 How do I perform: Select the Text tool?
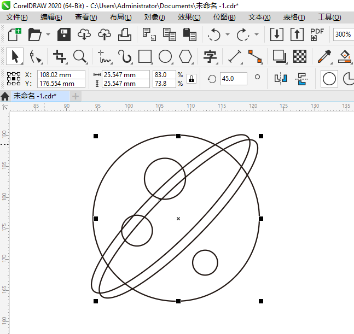pyautogui.click(x=210, y=56)
